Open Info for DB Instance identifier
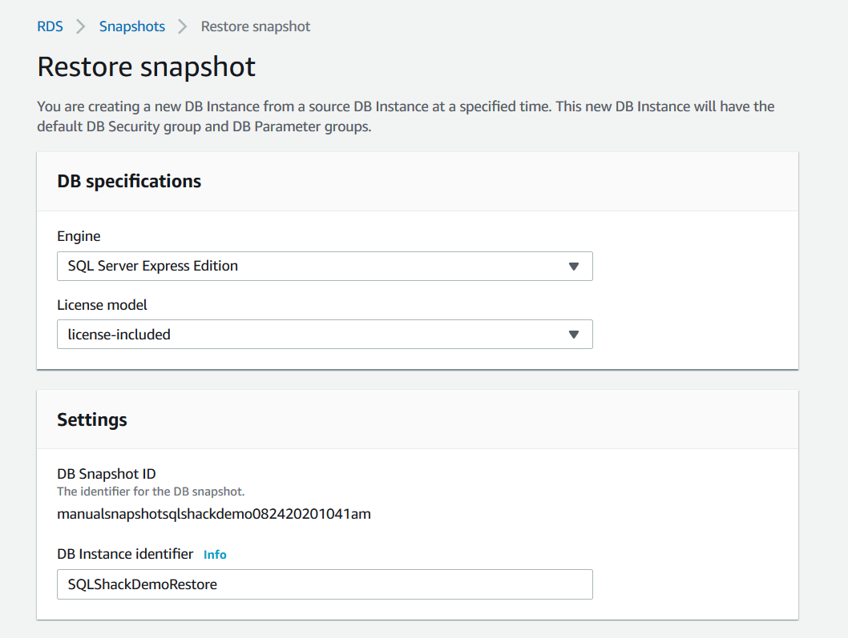 click(215, 554)
